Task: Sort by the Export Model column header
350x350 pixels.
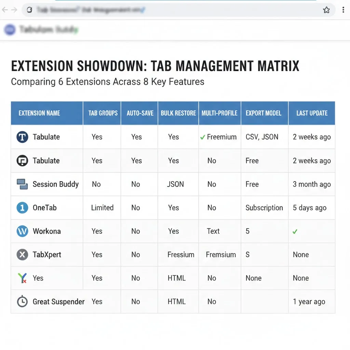Action: [264, 113]
